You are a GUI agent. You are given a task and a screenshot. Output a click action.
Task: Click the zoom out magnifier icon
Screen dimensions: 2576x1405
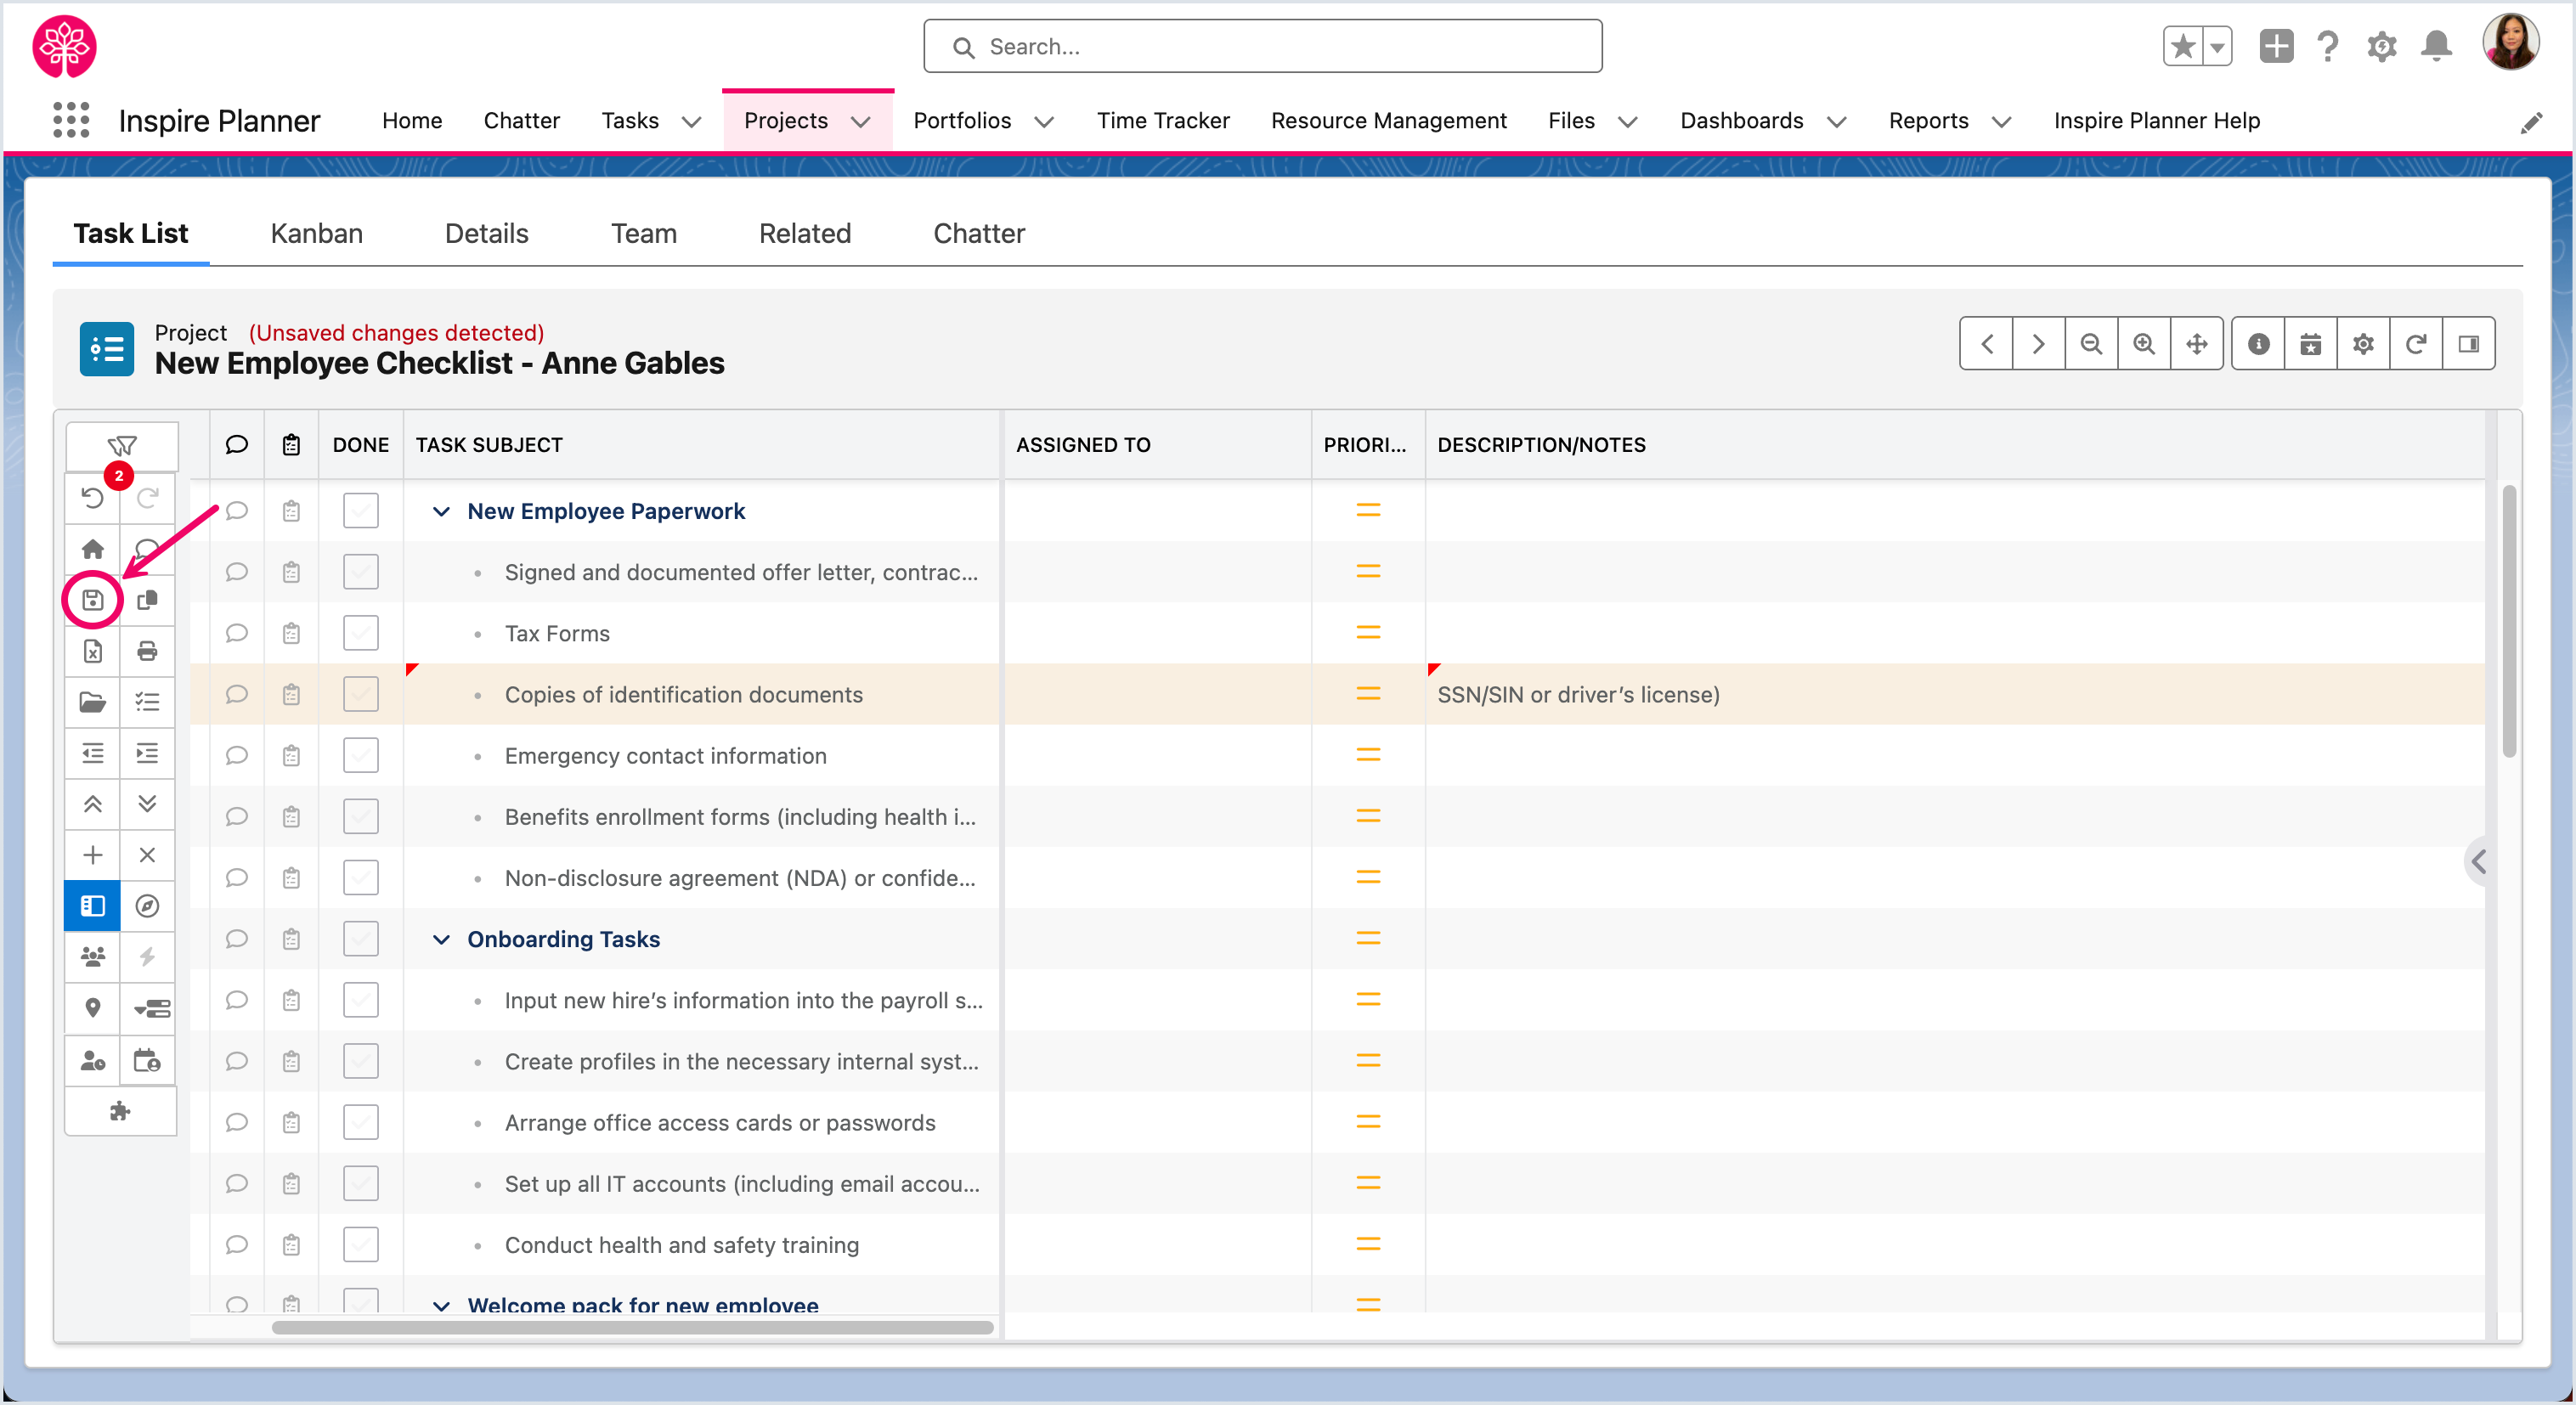2090,344
